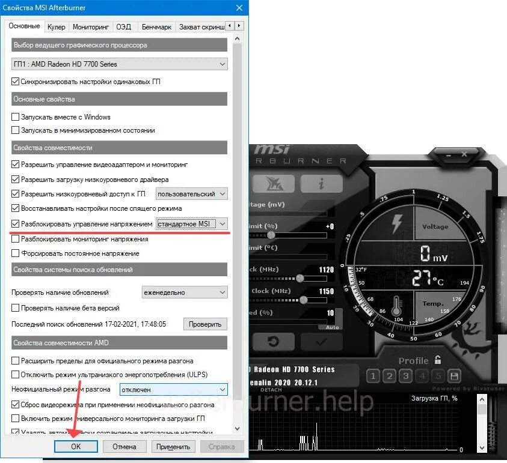Toggle video mode reset on unofficial overclock
The image size is (507, 463).
15,404
